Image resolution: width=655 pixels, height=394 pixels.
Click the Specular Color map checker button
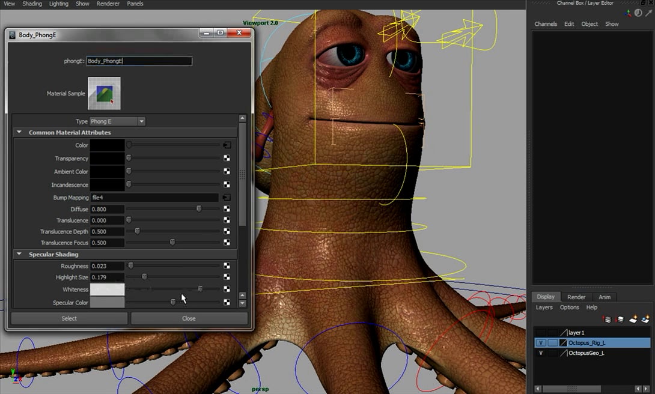tap(227, 302)
